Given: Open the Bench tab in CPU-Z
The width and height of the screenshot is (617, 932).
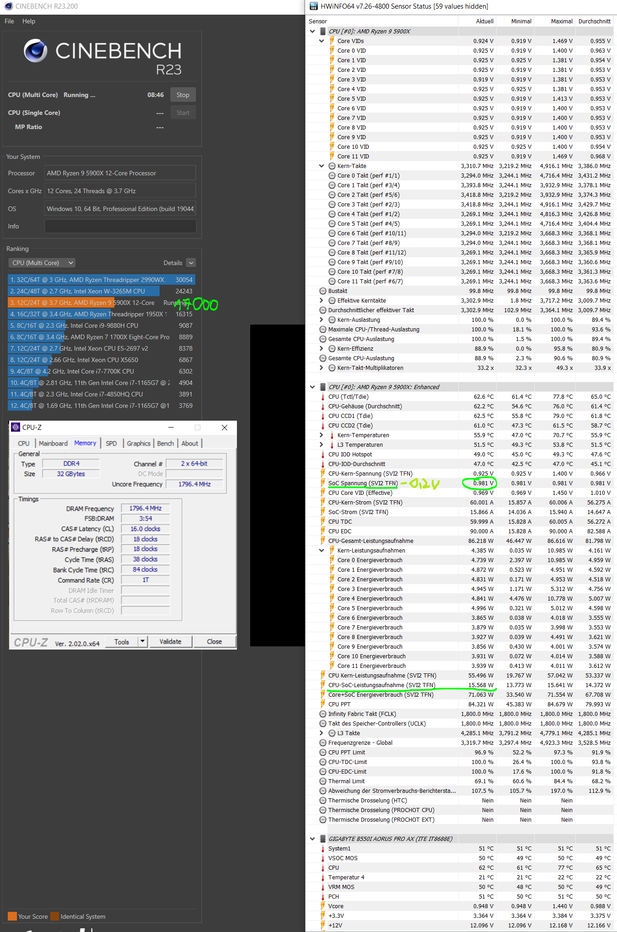Looking at the screenshot, I should 166,443.
